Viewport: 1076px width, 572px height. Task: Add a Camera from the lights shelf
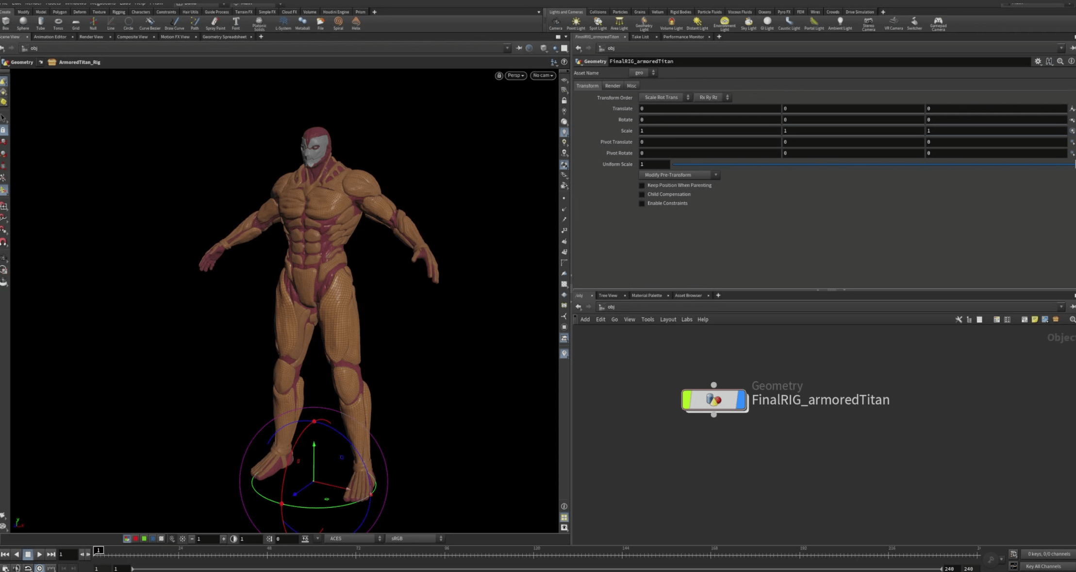tap(556, 23)
